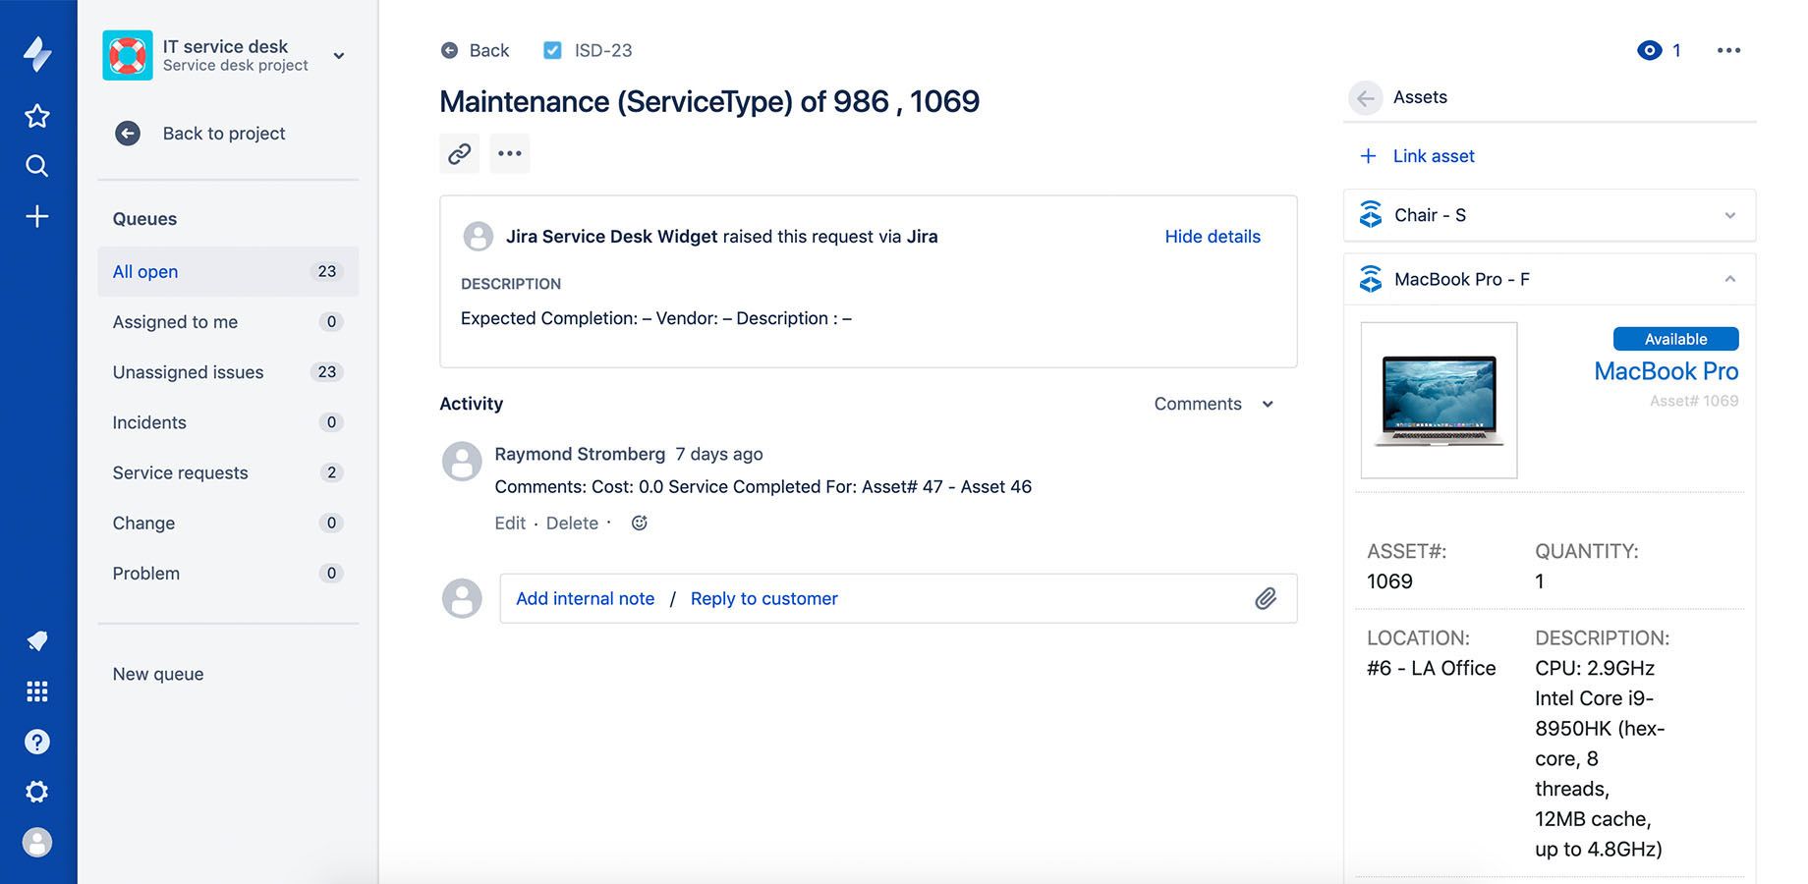Click the Back to project arrow icon
Viewport: 1808px width, 884px height.
(128, 134)
